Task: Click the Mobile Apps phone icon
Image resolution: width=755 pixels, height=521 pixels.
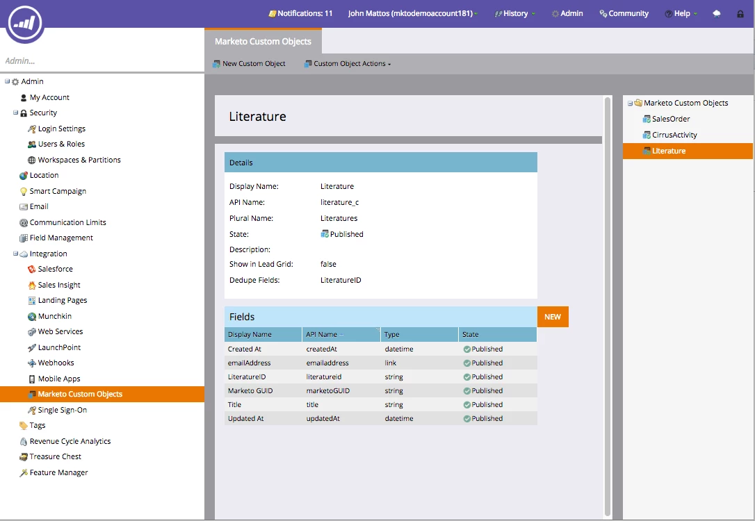Action: pyautogui.click(x=32, y=379)
